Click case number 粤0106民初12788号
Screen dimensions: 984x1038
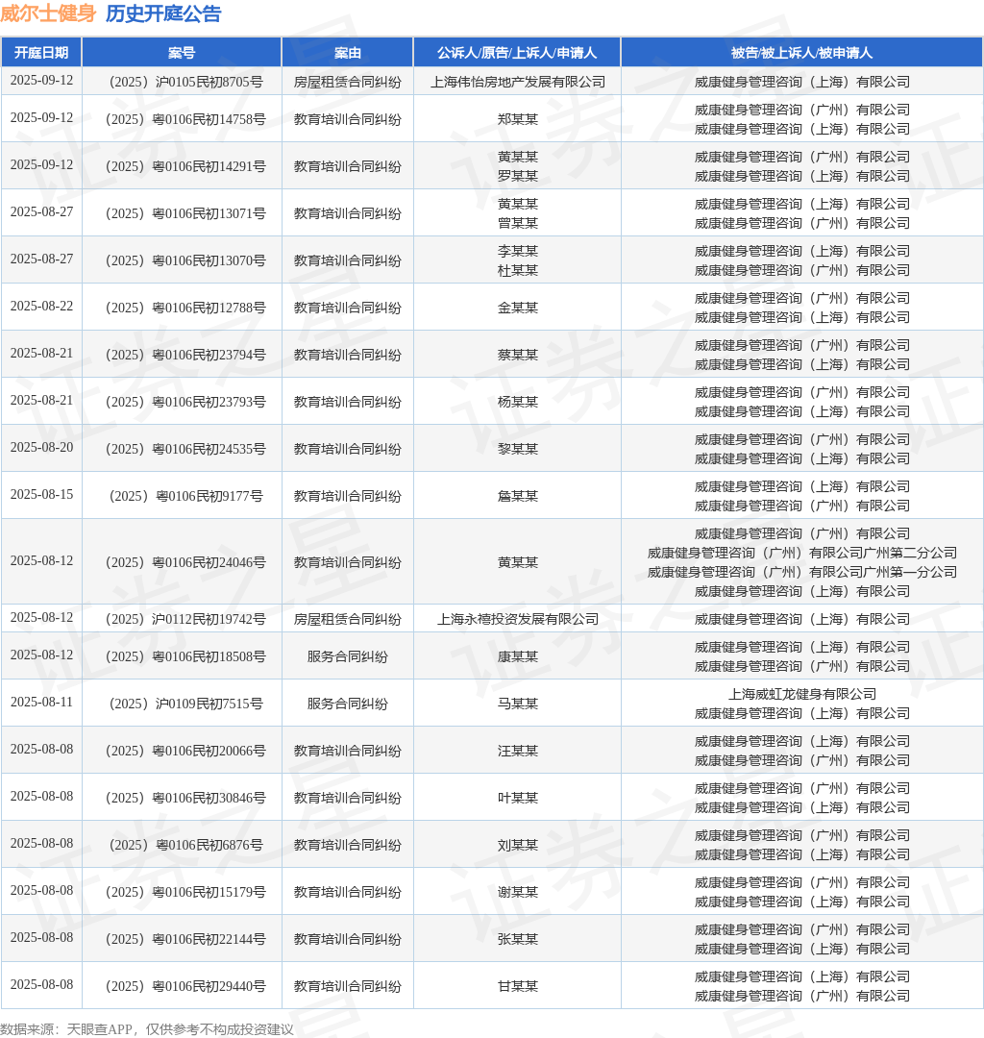pyautogui.click(x=186, y=308)
